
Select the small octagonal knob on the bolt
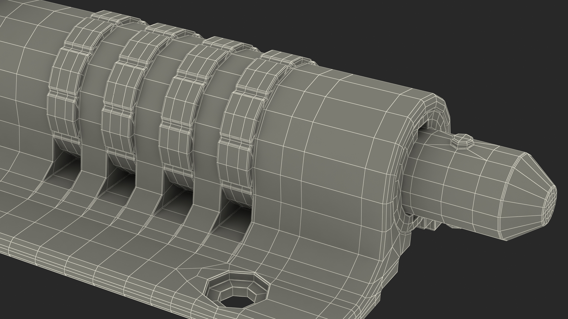[x=462, y=141]
